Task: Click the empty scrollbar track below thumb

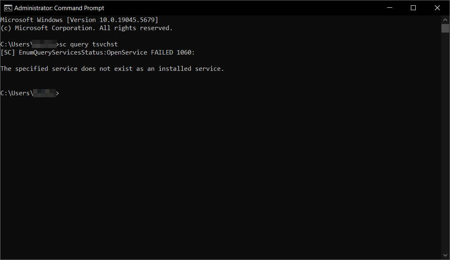Action: (445, 142)
